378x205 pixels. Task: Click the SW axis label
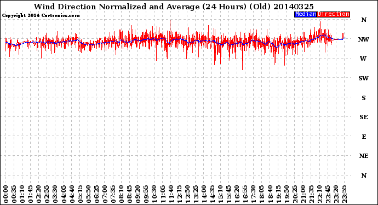point(364,78)
